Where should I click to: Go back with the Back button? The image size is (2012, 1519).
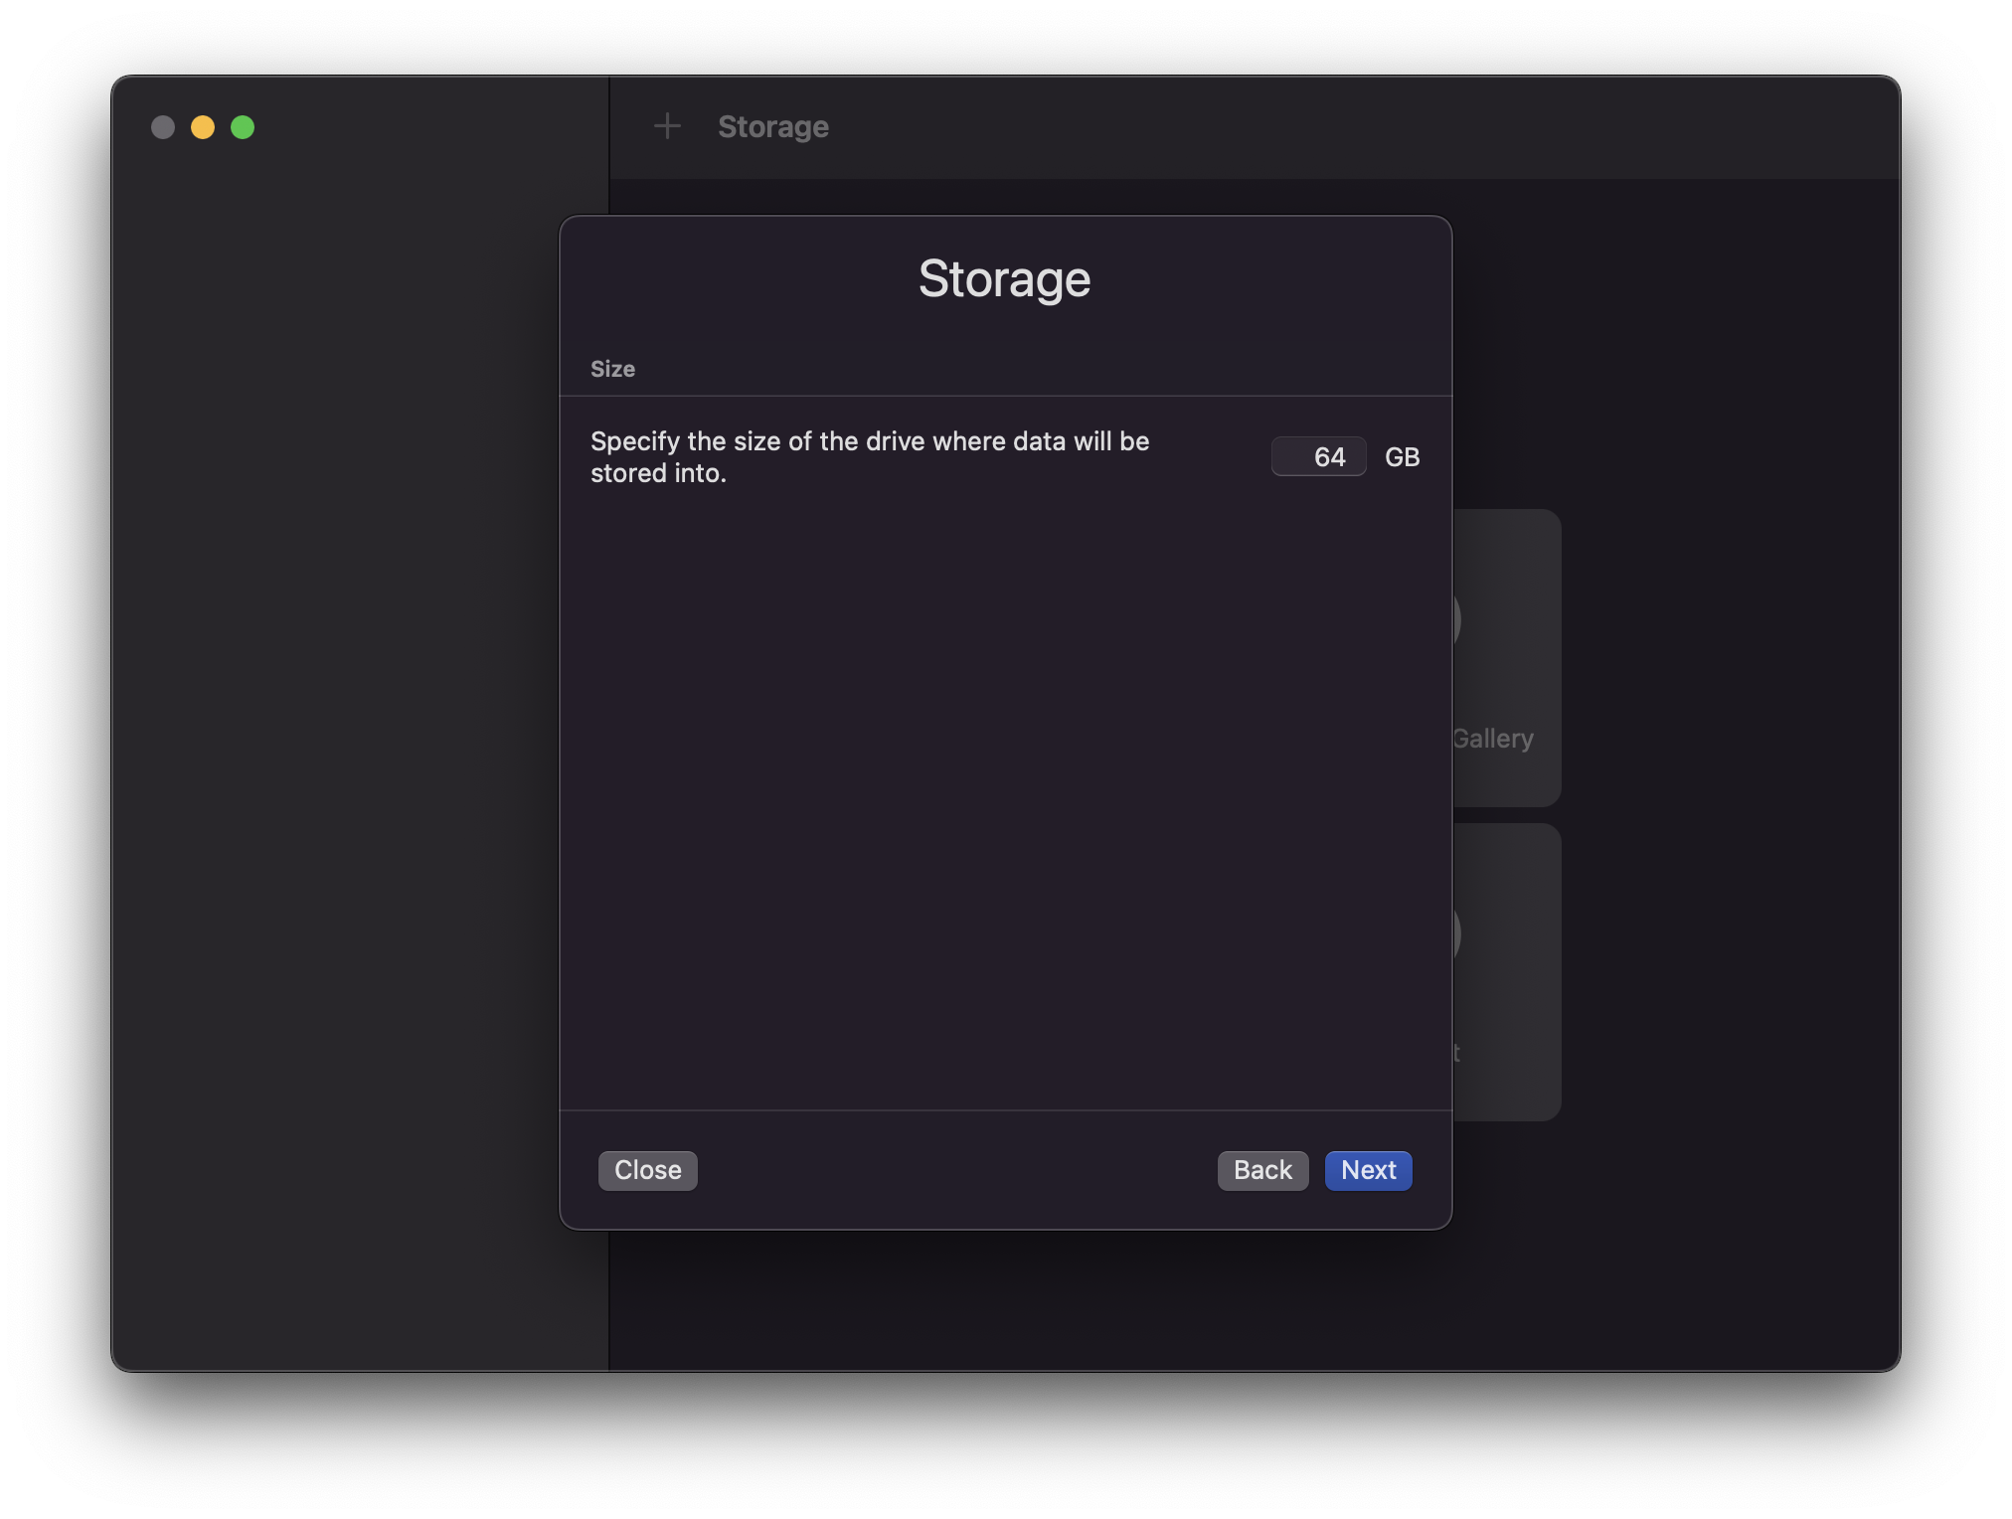click(x=1262, y=1170)
